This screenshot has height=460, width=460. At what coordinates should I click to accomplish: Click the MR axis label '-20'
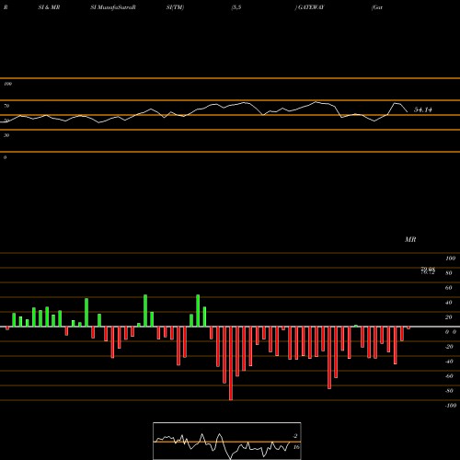pyautogui.click(x=449, y=347)
